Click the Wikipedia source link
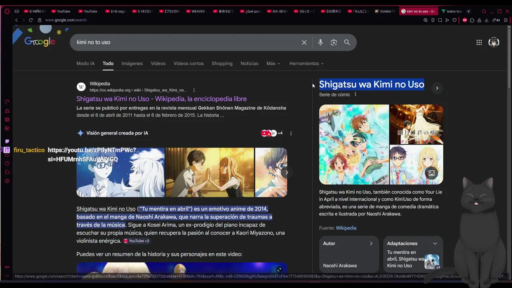Screen dimensions: 512x288 pos(346,228)
